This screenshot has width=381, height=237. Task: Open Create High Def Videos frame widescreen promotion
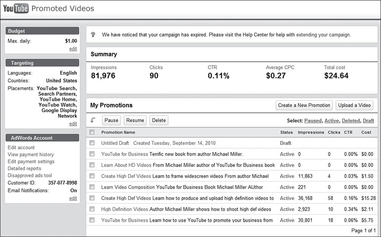(x=126, y=176)
